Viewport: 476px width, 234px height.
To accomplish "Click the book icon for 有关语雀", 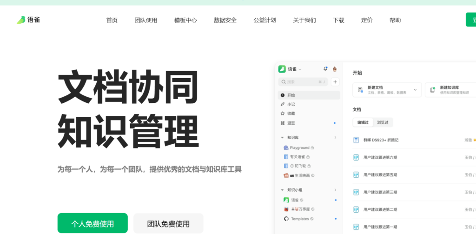I will (286, 157).
